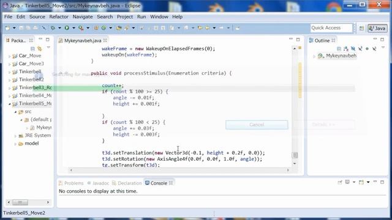Click the Run Last Tool icon

81,28
